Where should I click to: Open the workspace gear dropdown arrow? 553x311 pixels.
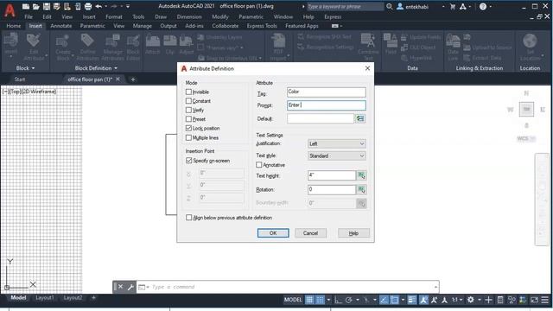point(480,300)
